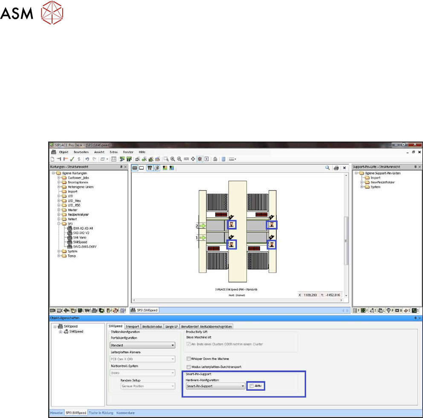This screenshot has width=423, height=418.
Task: Open the Random Setup Genaue Position dropdown
Action: tap(148, 386)
